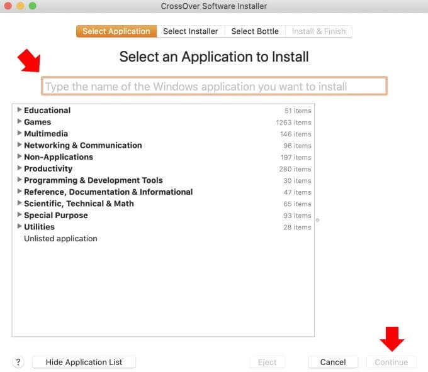Select the Non-Applications category label
The height and width of the screenshot is (372, 428).
point(59,157)
